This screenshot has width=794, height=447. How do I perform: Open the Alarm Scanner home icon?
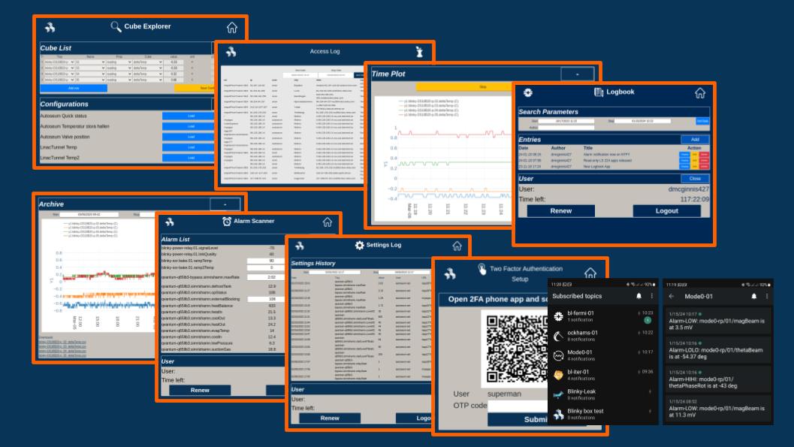click(326, 222)
